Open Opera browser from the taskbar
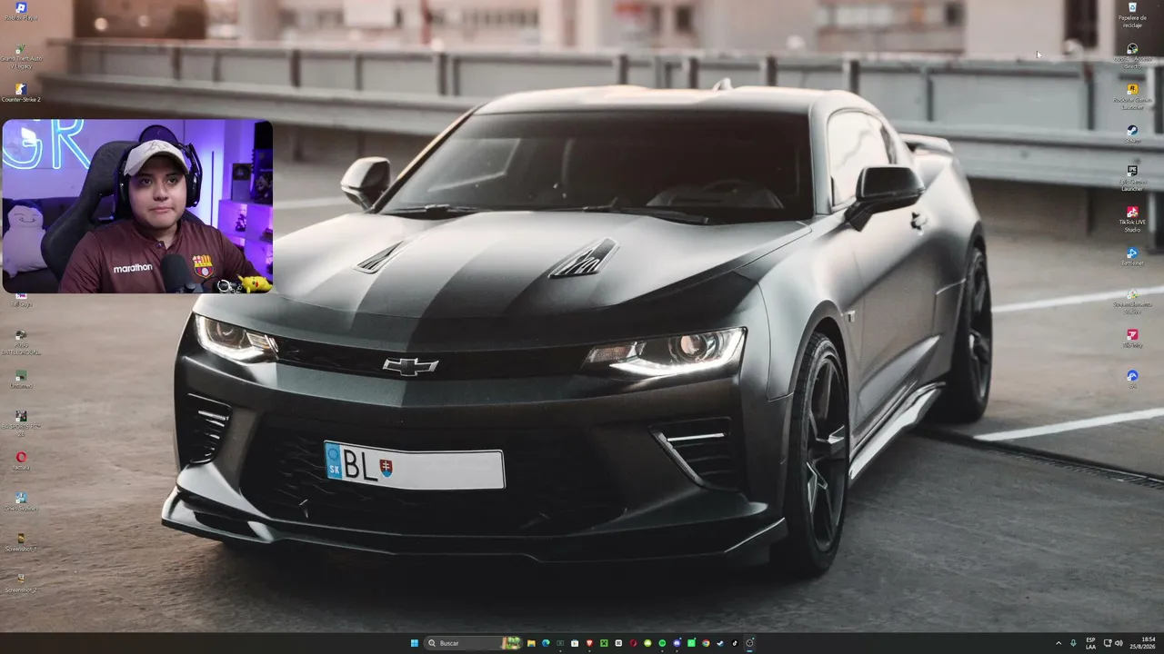 [x=633, y=643]
